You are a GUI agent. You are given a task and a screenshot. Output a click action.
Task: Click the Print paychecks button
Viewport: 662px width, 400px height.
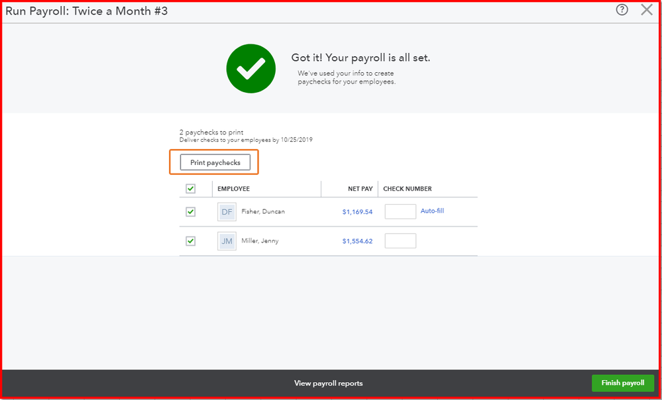(215, 162)
